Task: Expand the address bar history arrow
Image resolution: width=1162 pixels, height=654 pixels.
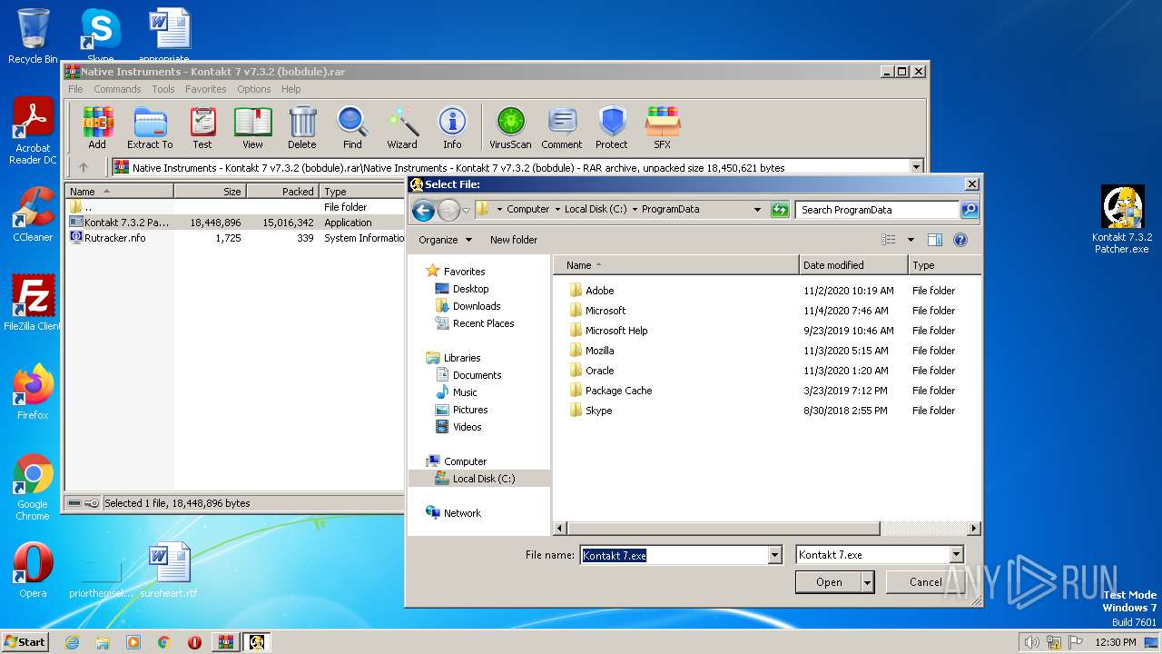Action: point(757,210)
